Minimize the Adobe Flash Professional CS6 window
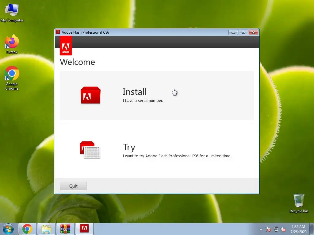The width and height of the screenshot is (314, 235). click(233, 32)
